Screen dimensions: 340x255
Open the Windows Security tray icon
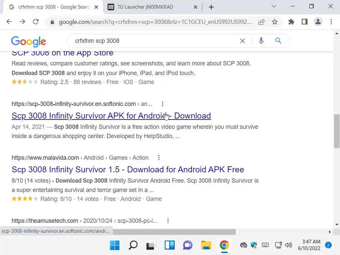coord(254,245)
